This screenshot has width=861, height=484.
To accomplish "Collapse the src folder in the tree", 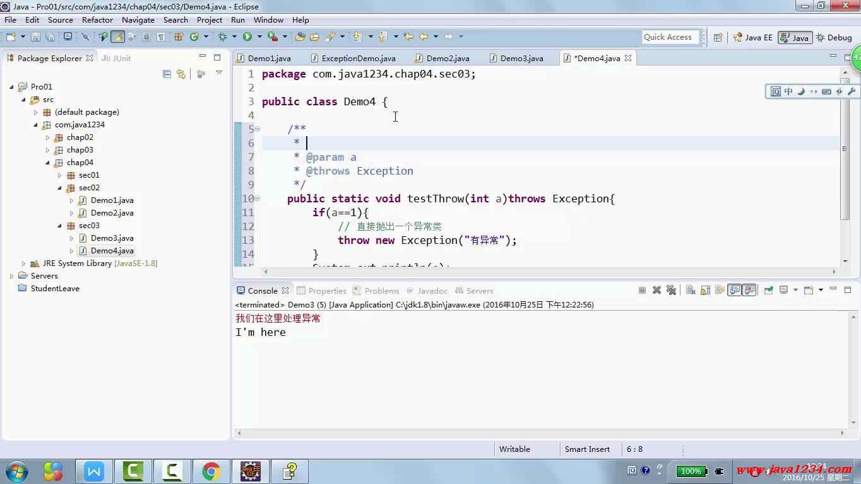I will (x=23, y=100).
